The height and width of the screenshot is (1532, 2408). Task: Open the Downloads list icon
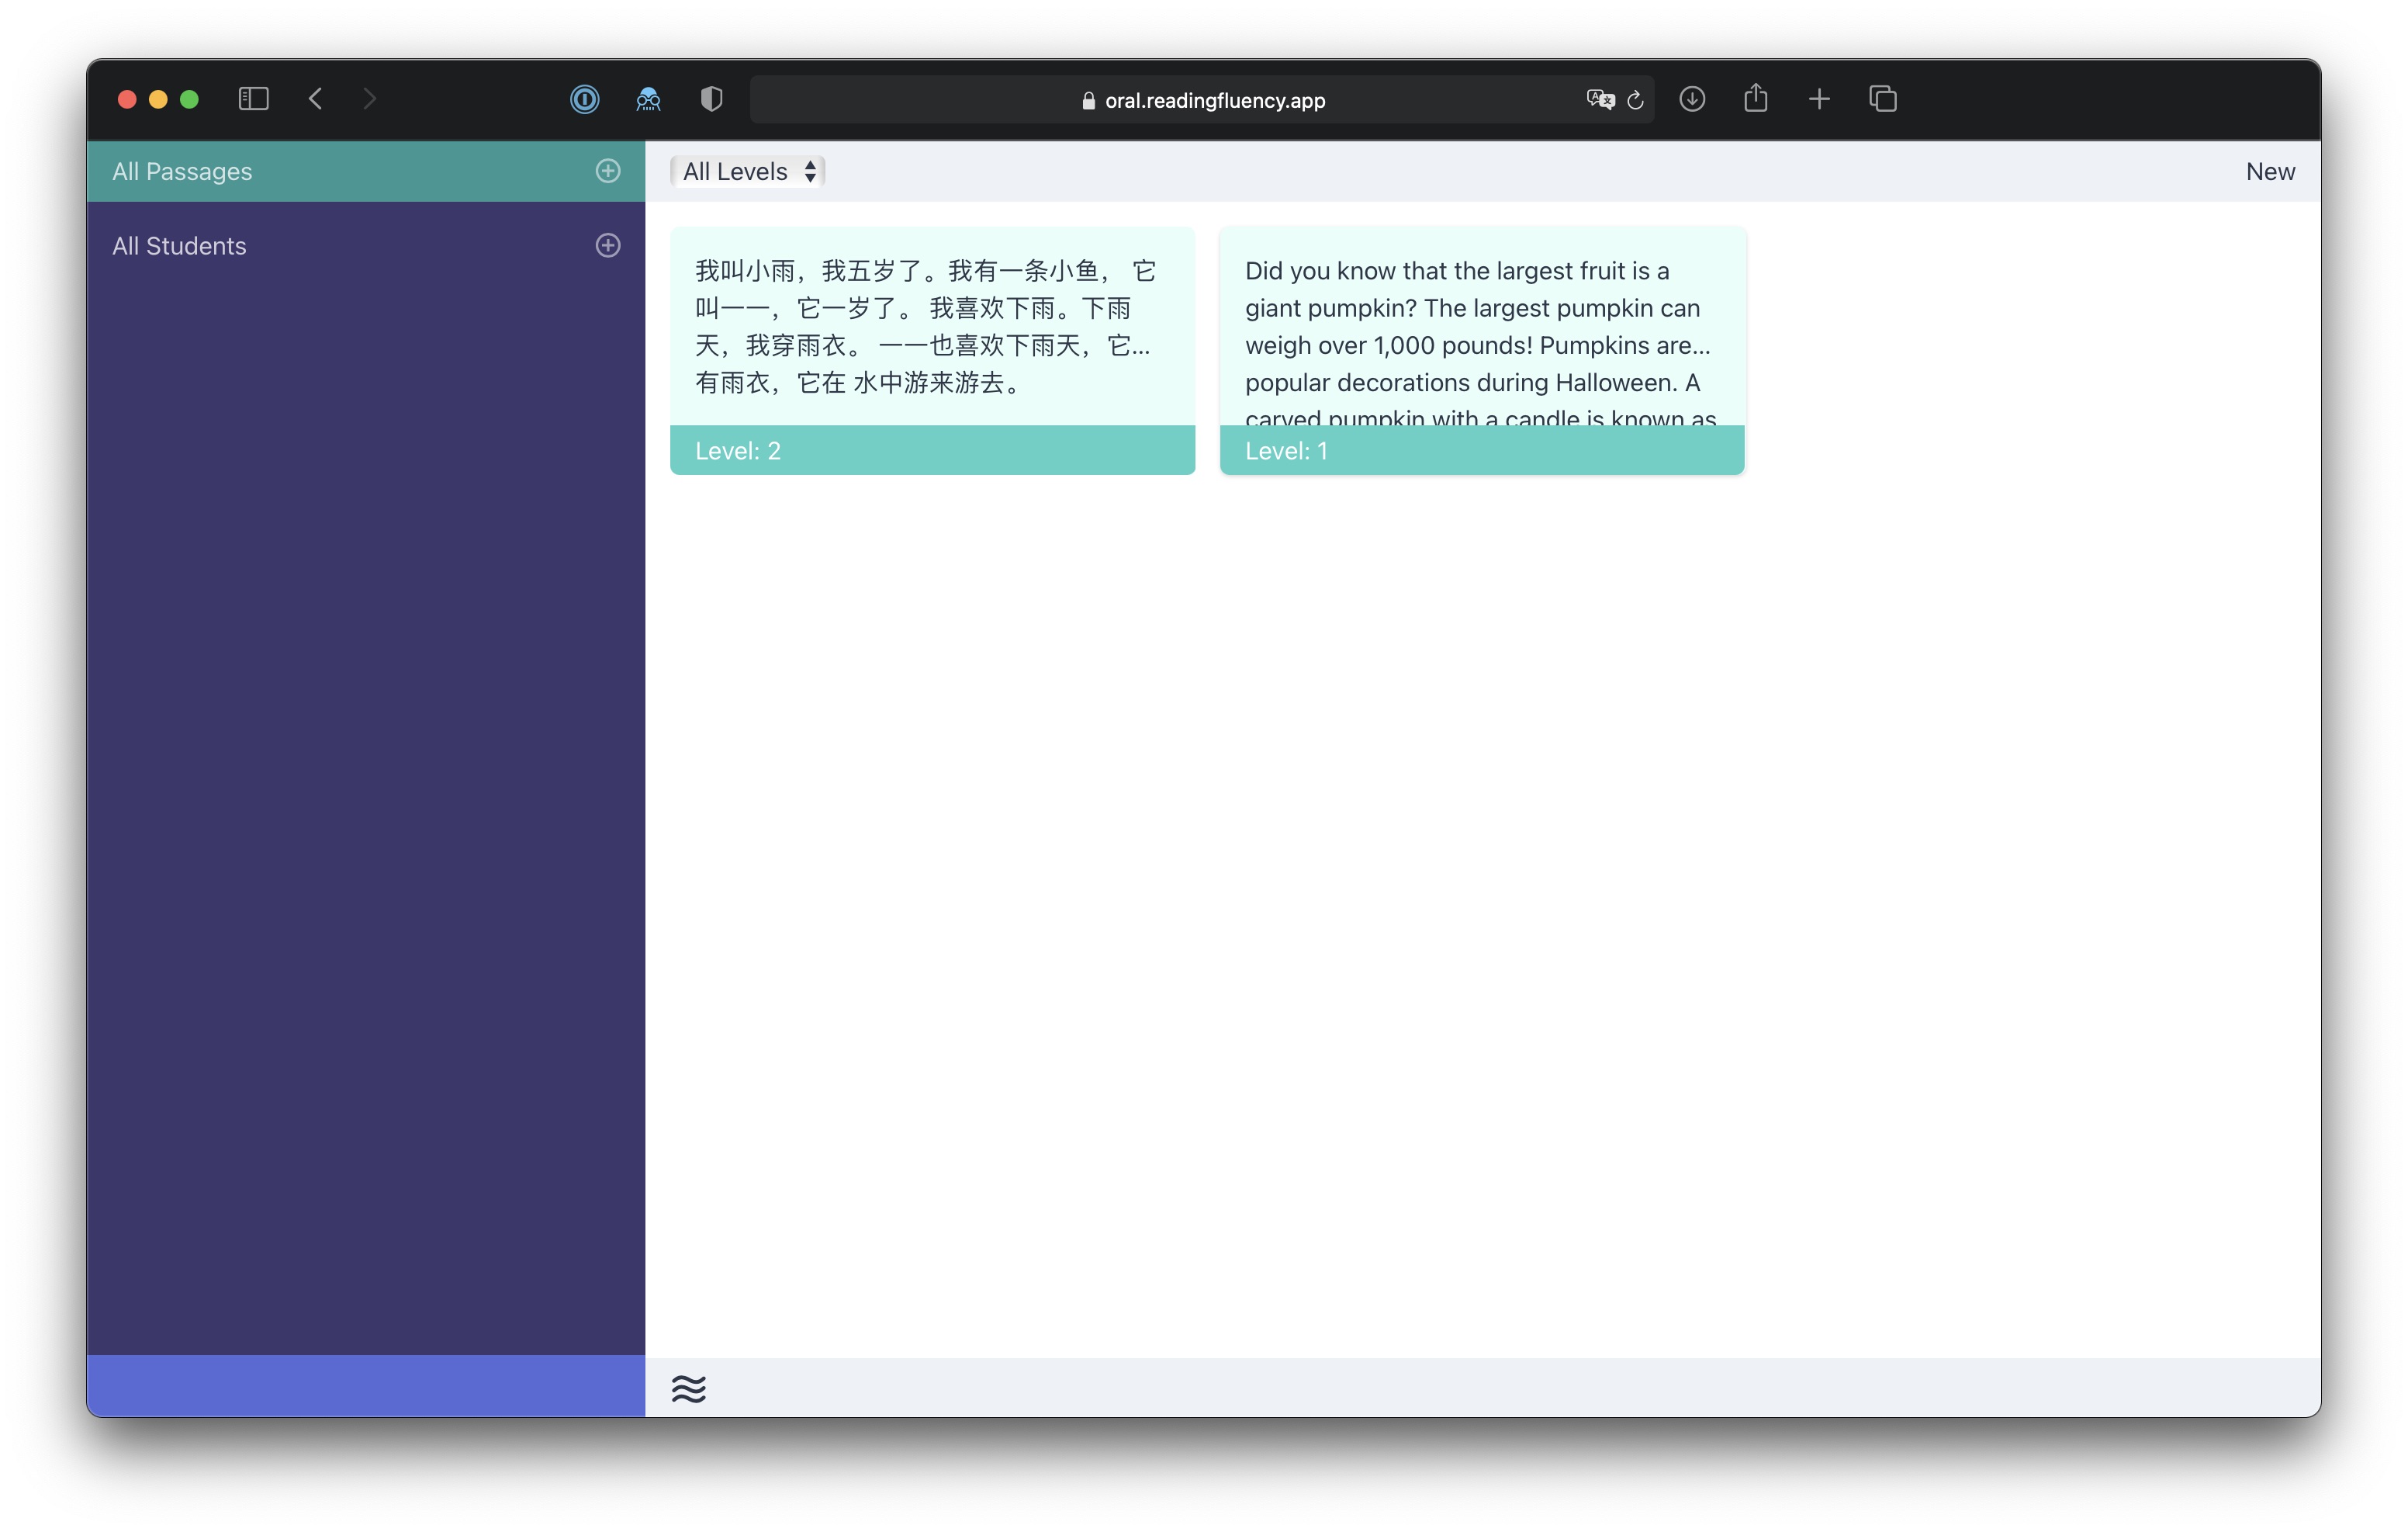(x=1692, y=99)
